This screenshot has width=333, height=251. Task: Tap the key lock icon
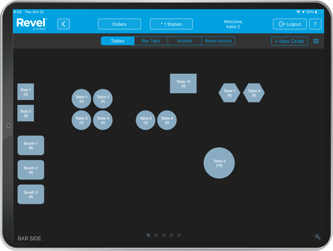point(318,237)
